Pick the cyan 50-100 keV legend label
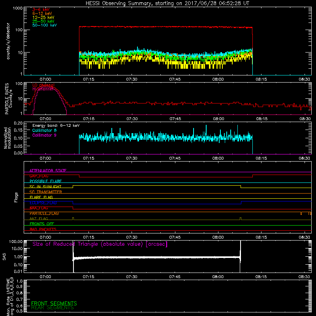 (x=45, y=25)
